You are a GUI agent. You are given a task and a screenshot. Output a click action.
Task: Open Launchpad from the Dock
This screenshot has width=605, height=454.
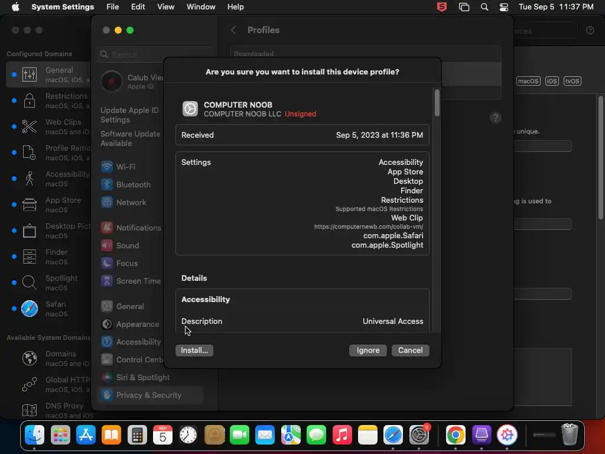pos(60,435)
